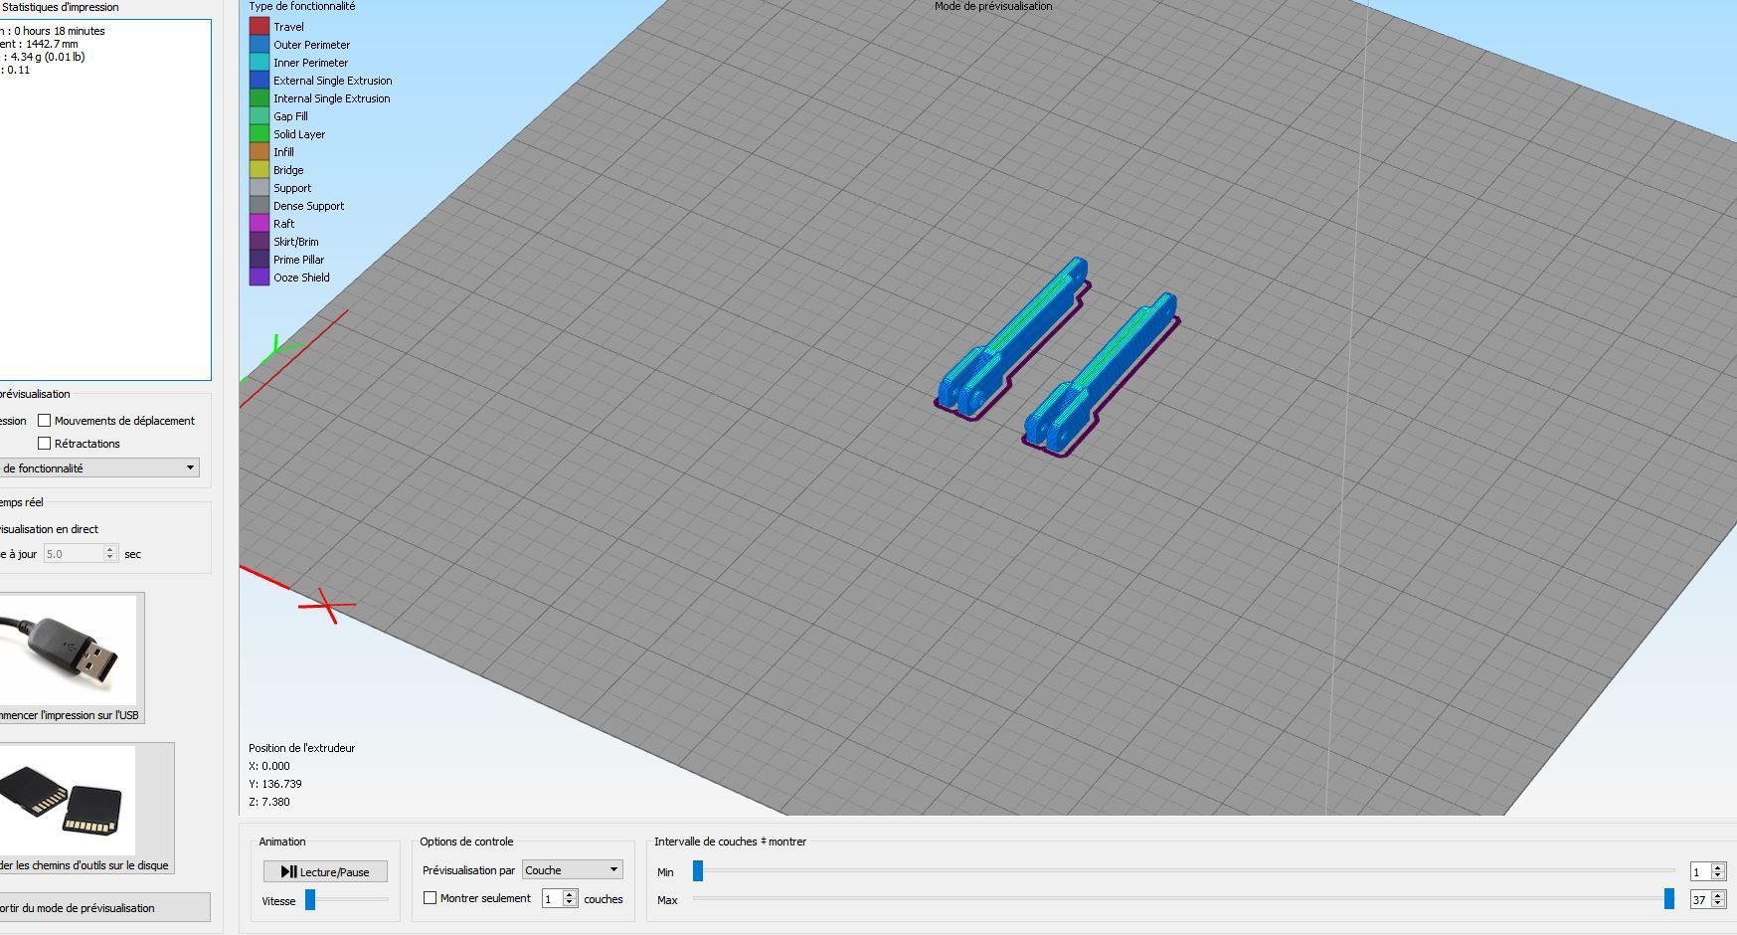Click the Max layer number field showing 37
Screen dimensions: 1737x935
tap(1700, 900)
